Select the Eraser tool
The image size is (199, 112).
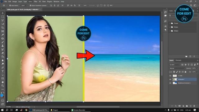pos(2,53)
